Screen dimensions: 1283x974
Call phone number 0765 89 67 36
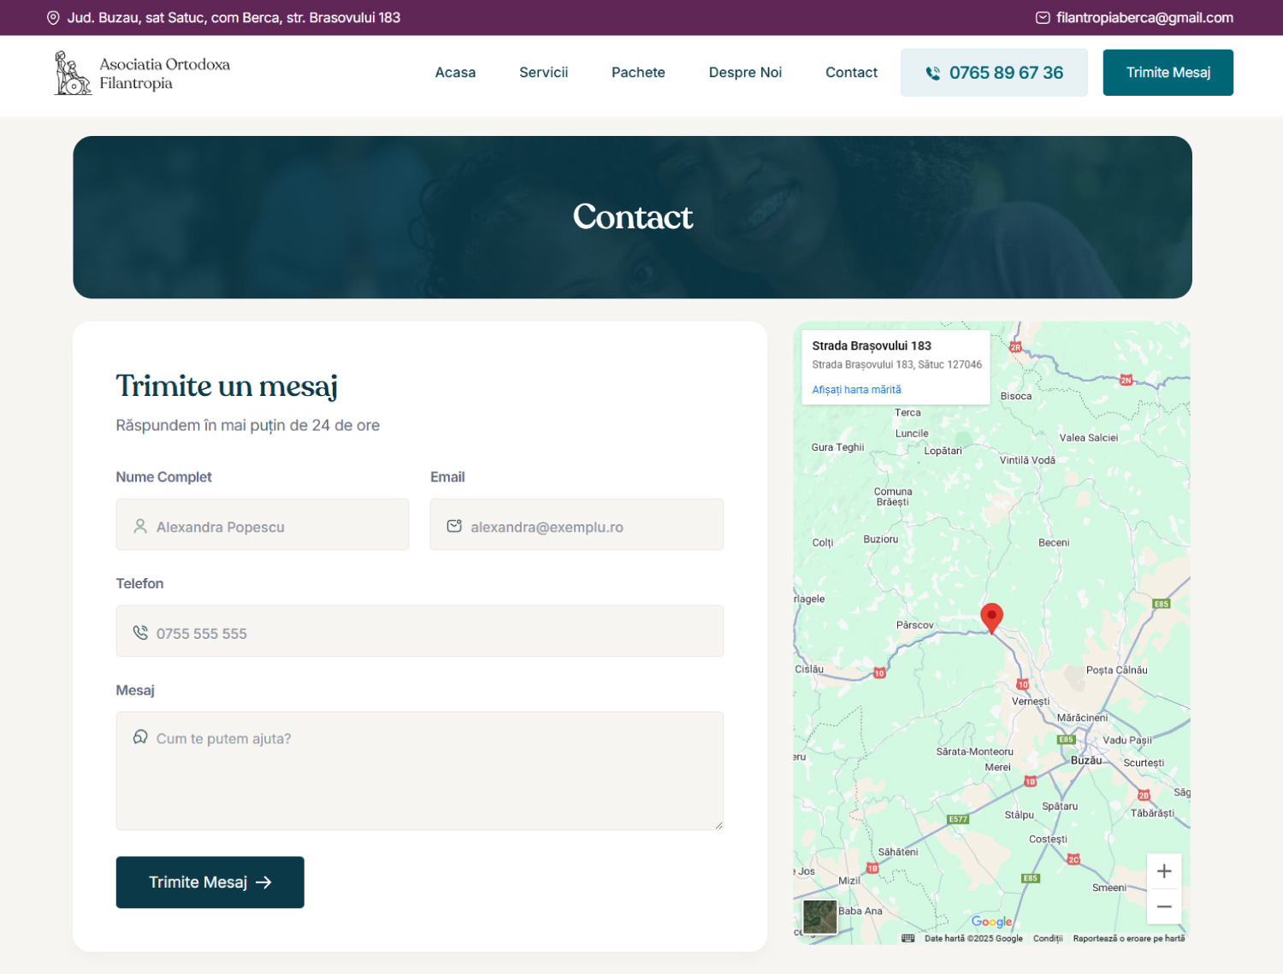click(994, 73)
